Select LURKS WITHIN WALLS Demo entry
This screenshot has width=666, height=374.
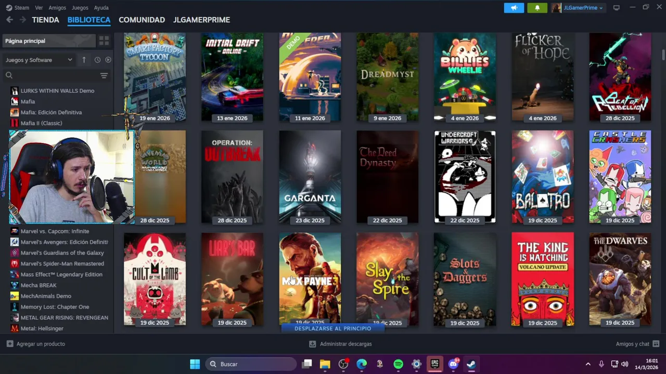pos(57,90)
